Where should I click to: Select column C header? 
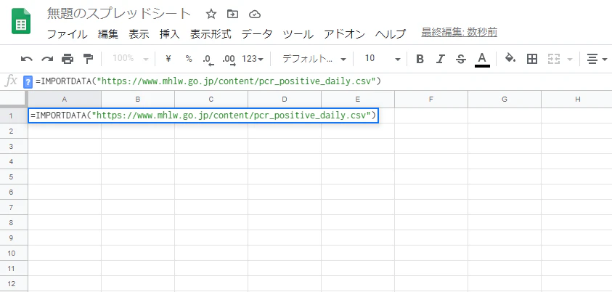[x=211, y=100]
